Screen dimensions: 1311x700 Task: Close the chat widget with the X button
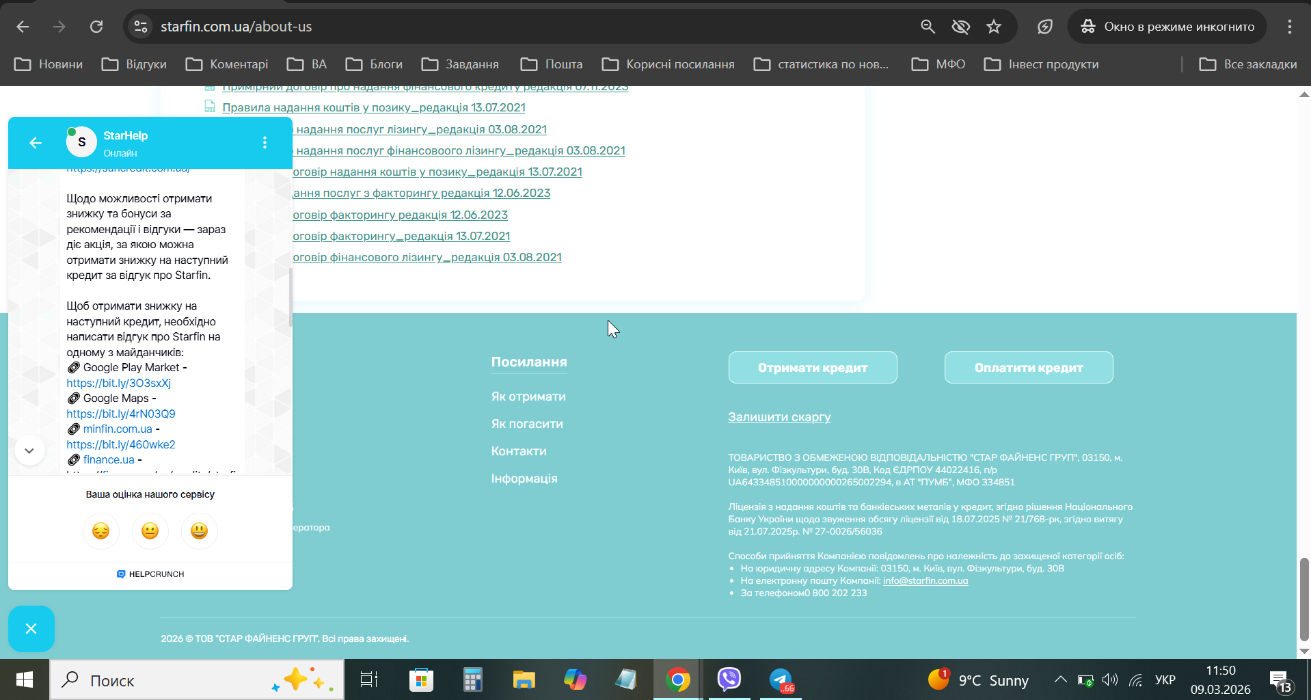pyautogui.click(x=31, y=628)
